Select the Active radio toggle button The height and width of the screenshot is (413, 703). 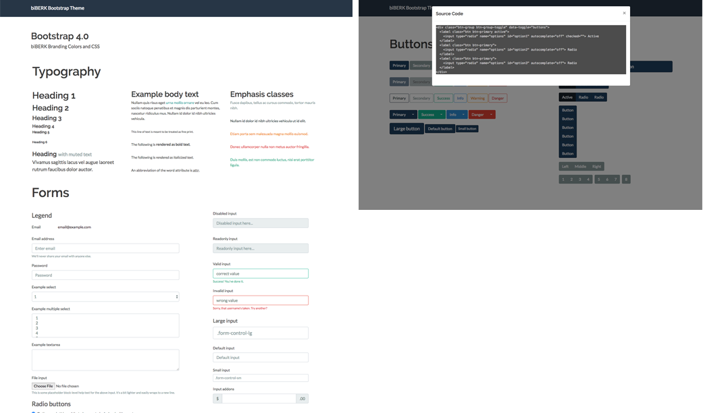point(567,97)
